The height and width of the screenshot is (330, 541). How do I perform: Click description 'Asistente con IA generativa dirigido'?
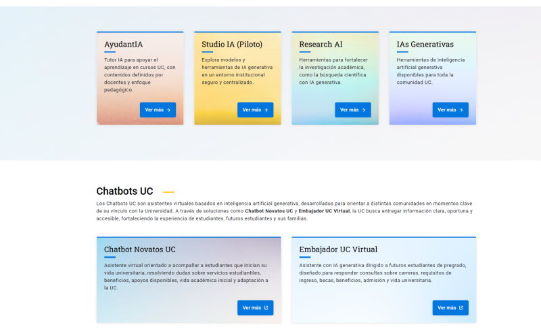click(383, 273)
